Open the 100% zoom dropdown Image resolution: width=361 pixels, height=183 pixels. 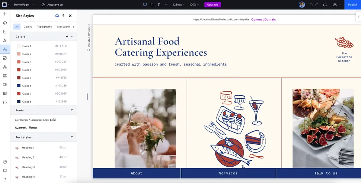pos(194,5)
